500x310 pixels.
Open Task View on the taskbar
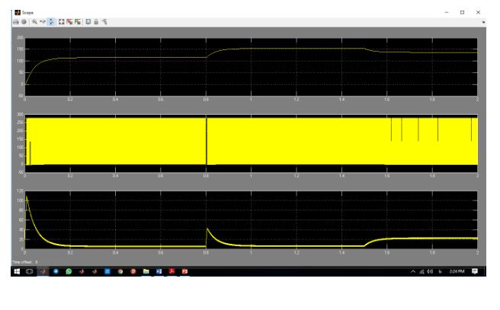(x=29, y=271)
